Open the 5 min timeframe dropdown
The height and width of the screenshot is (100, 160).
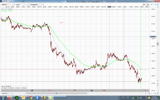[x=23, y=5]
